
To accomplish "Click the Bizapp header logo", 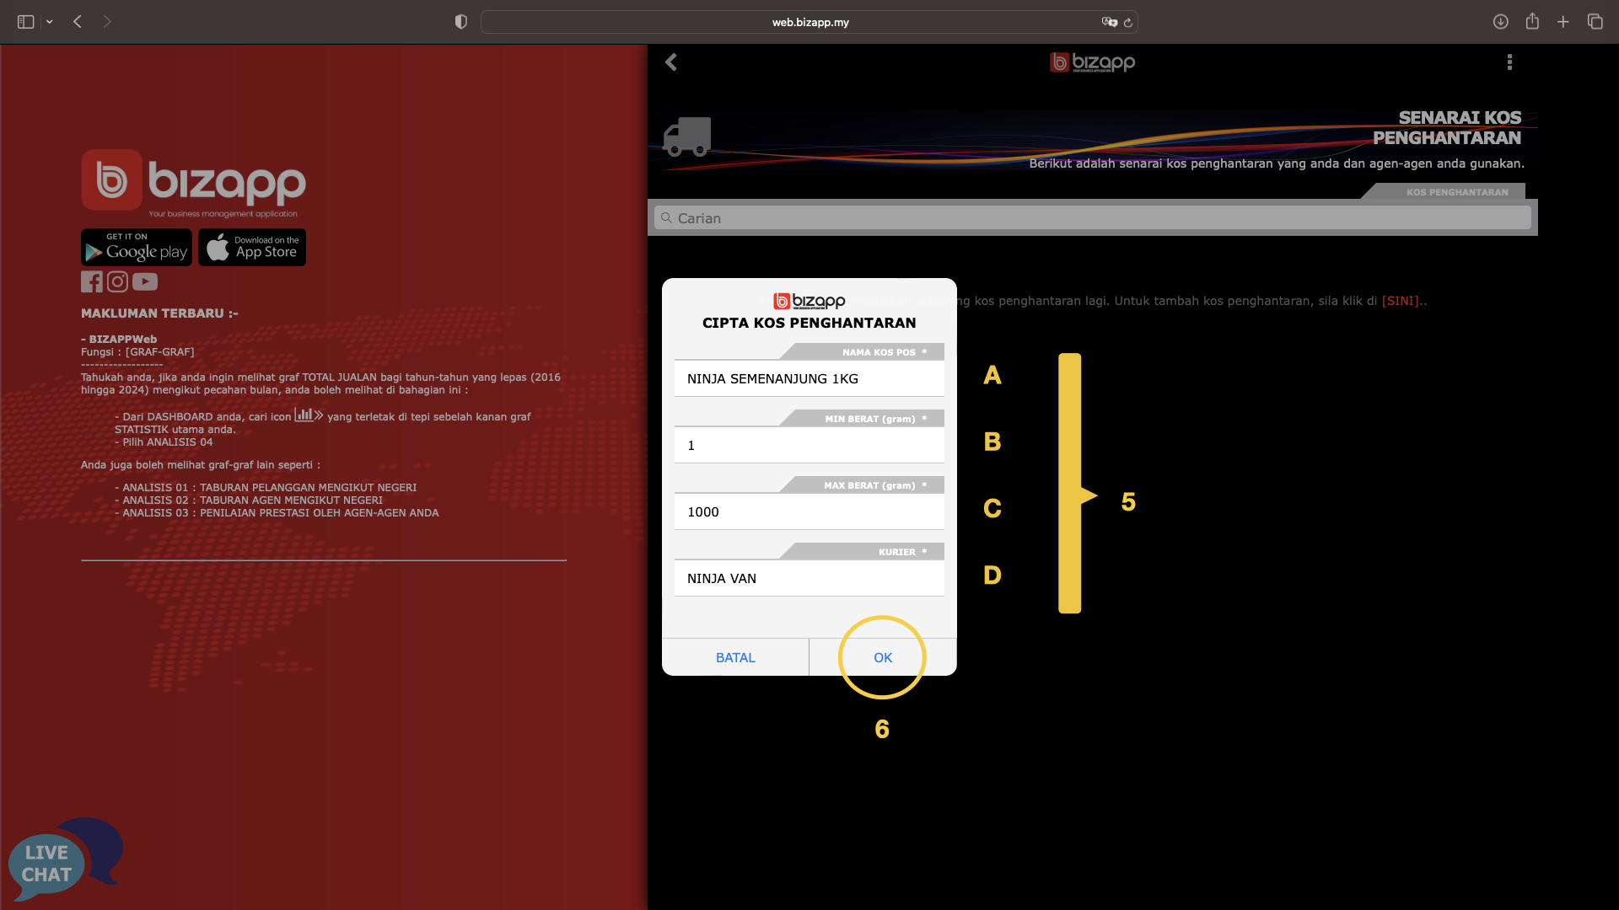I will click(1092, 62).
